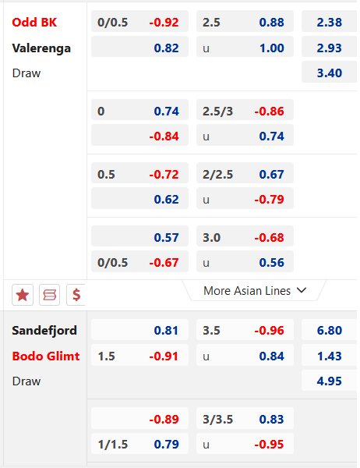The height and width of the screenshot is (468, 360).
Task: Choose Bodo Glimt win odds 1.43
Action: 330,355
